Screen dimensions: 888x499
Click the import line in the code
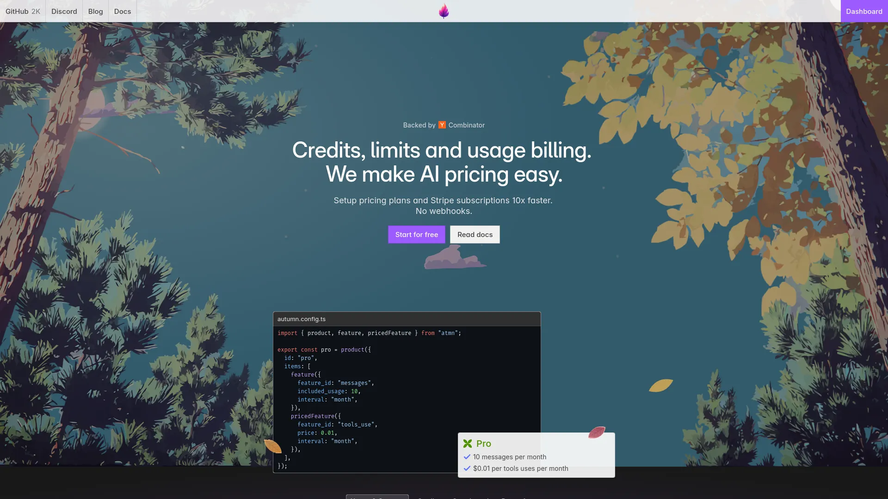point(369,333)
